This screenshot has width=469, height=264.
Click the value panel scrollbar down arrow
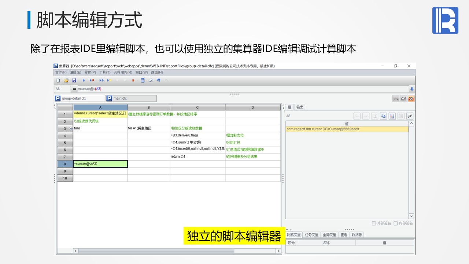[411, 216]
